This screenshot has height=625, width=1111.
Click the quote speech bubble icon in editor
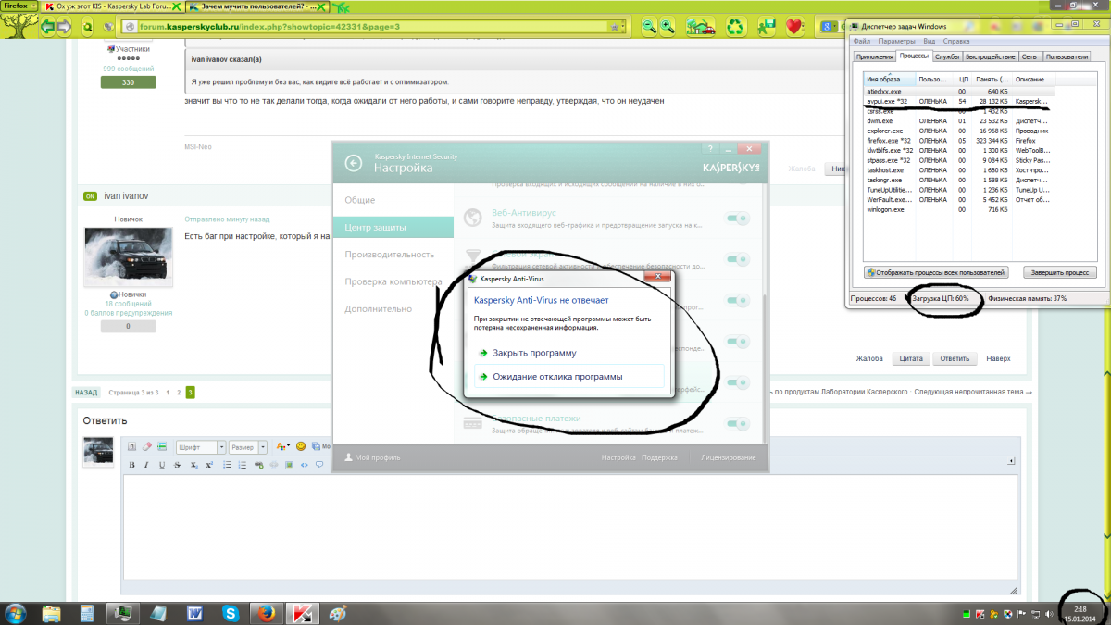coord(319,464)
